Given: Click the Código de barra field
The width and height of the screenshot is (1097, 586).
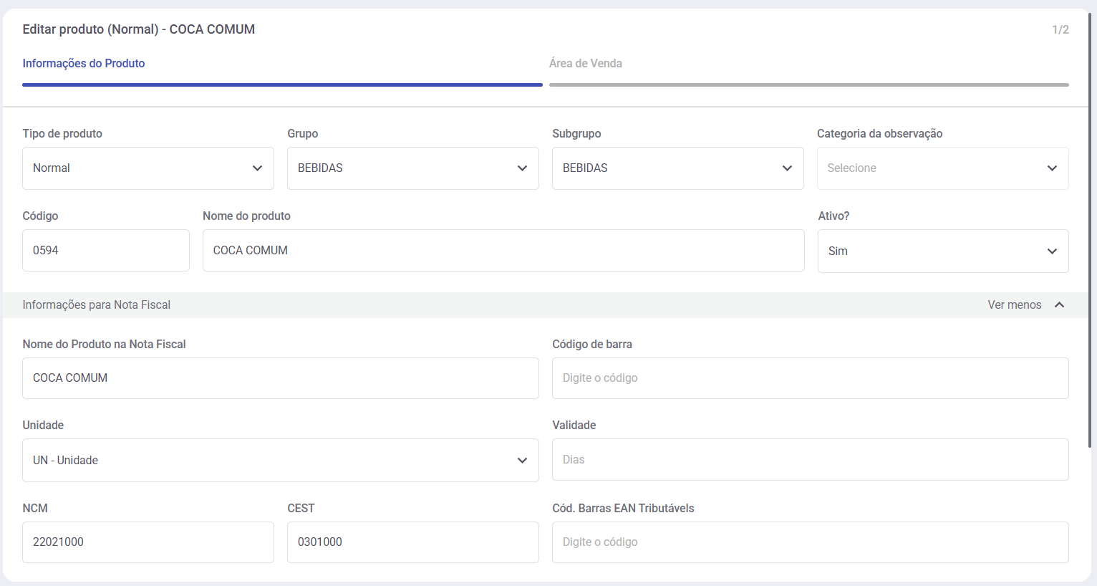Looking at the screenshot, I should 811,378.
